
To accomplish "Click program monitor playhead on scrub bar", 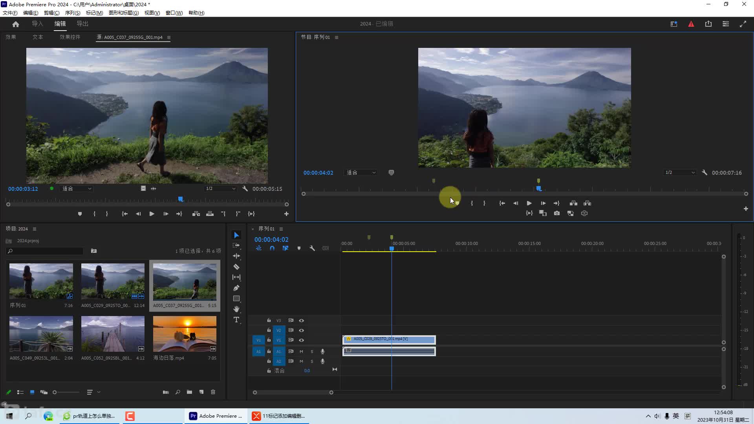I will tap(539, 189).
